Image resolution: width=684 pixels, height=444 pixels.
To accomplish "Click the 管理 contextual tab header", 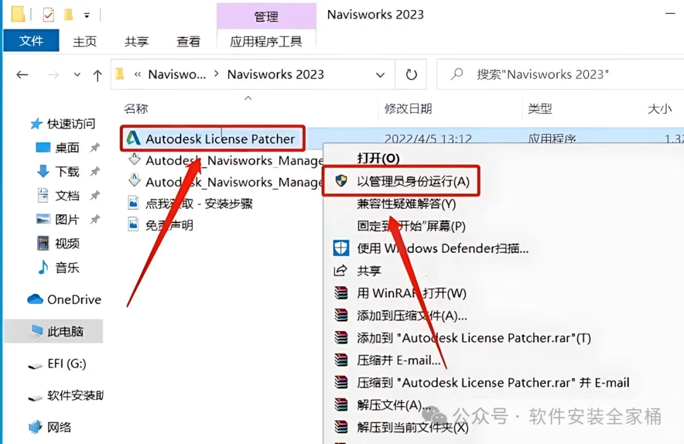I will (266, 16).
